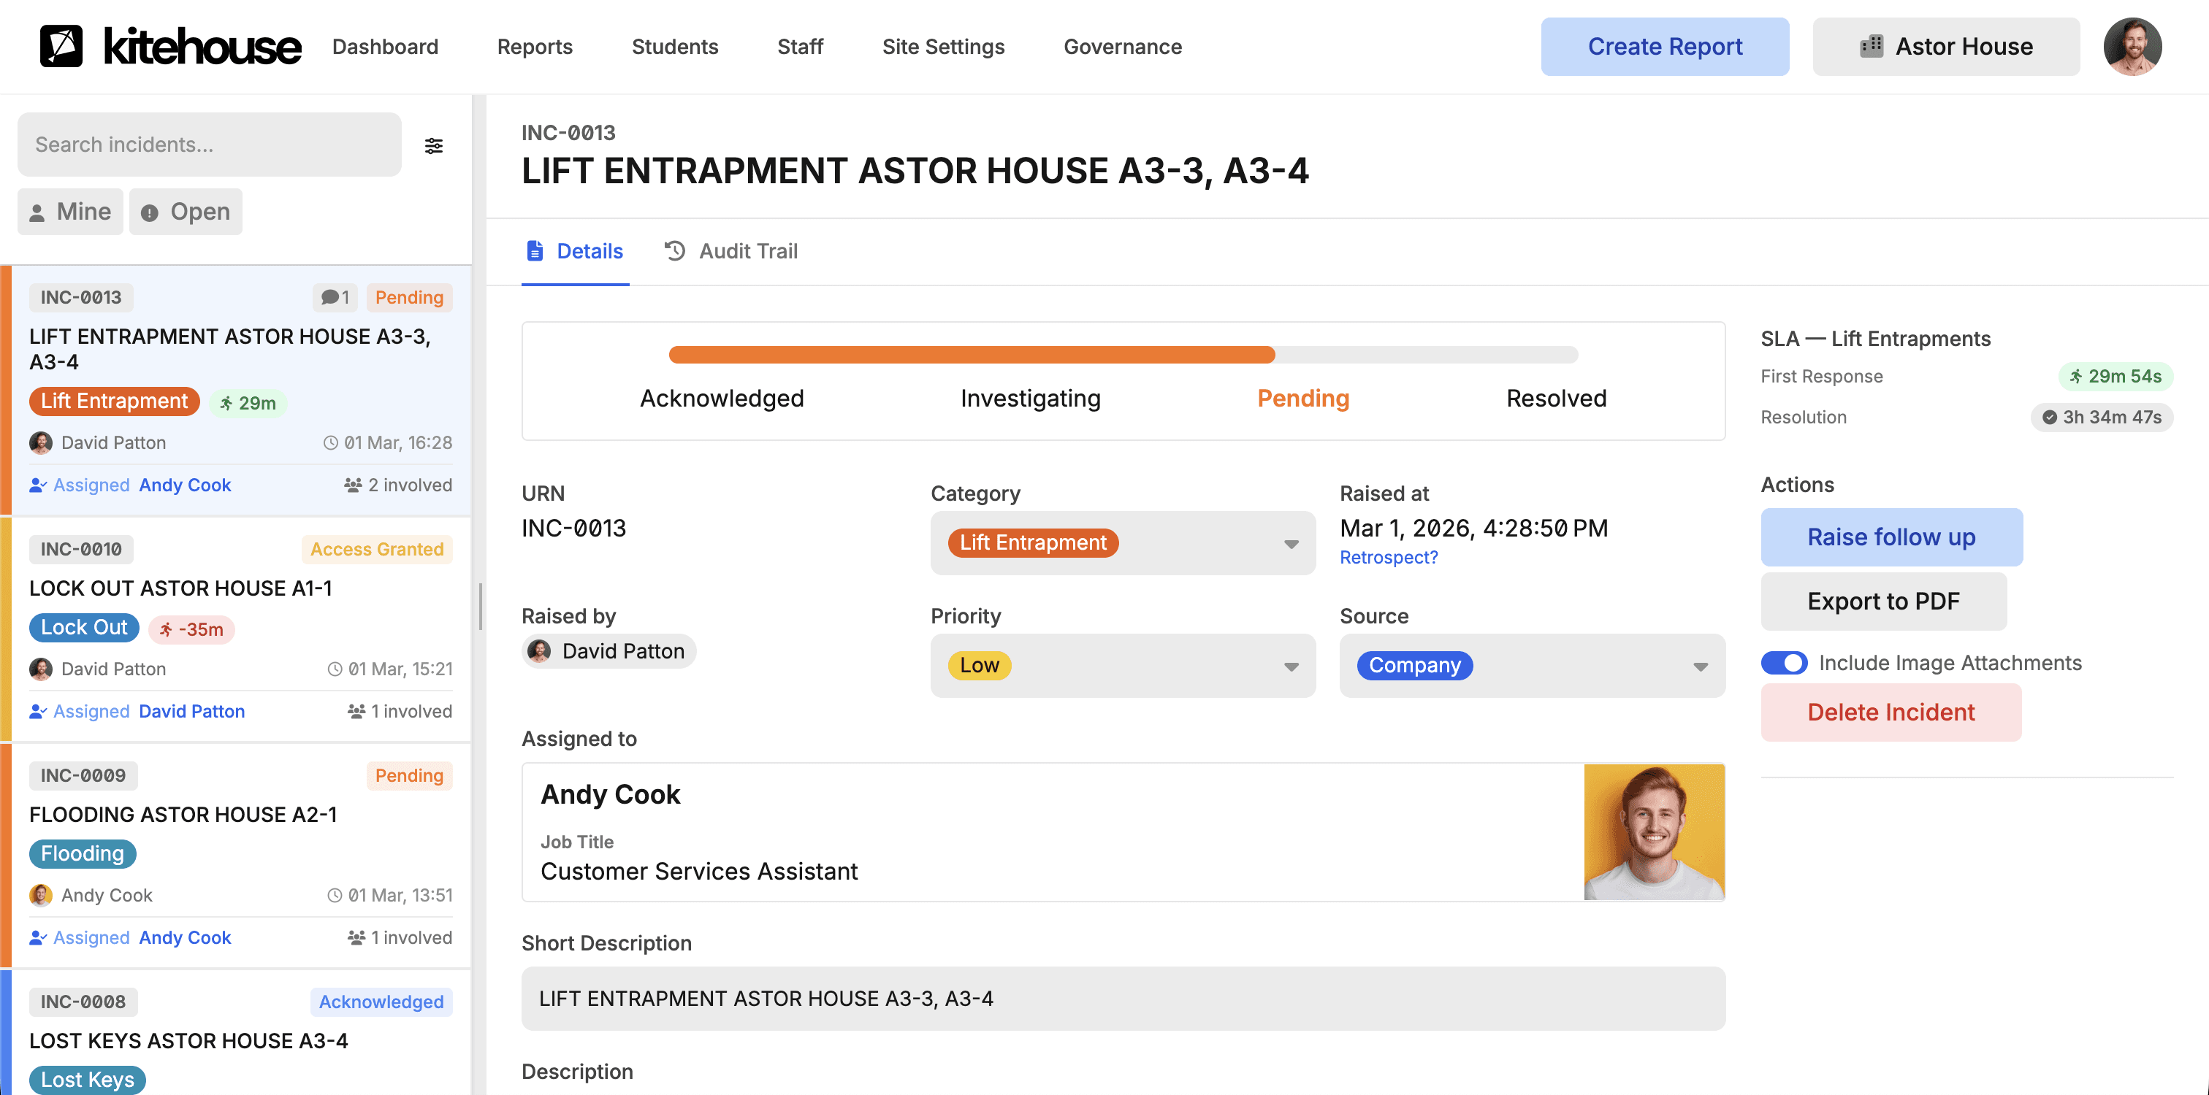Image resolution: width=2209 pixels, height=1095 pixels.
Task: Toggle the Mine incidents filter
Action: point(69,211)
